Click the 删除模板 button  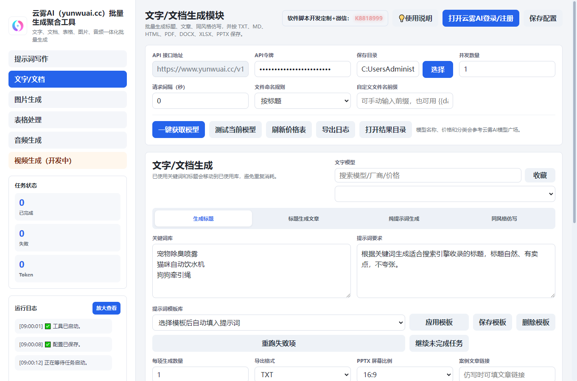pos(536,322)
